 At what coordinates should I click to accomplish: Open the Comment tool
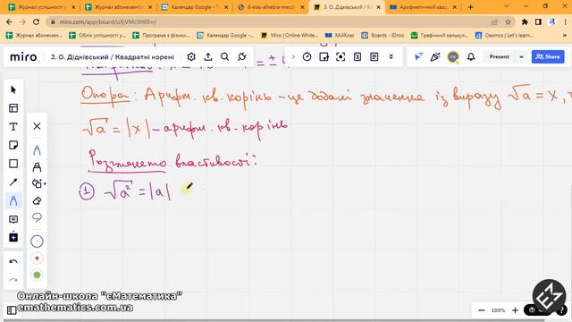click(x=13, y=219)
